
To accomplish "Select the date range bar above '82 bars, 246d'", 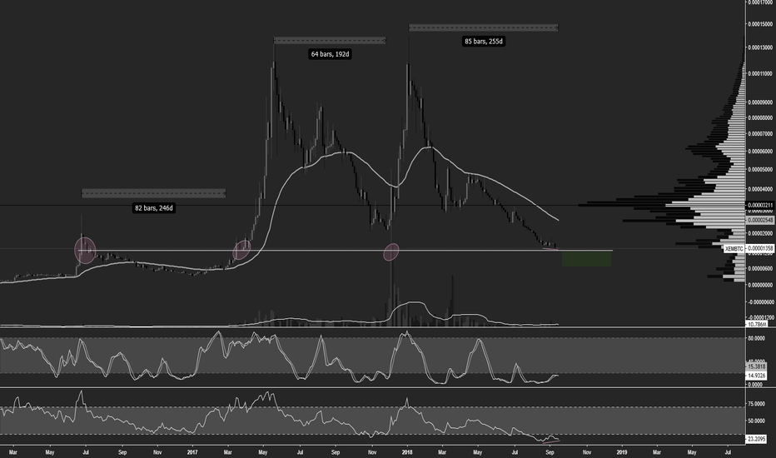I will [x=153, y=193].
